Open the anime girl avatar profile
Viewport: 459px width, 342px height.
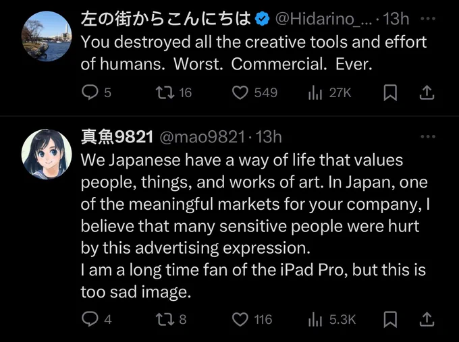point(47,154)
